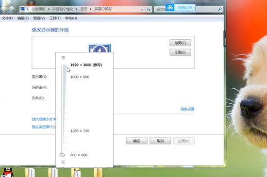Click the control panel icon in address bar

pos(23,9)
